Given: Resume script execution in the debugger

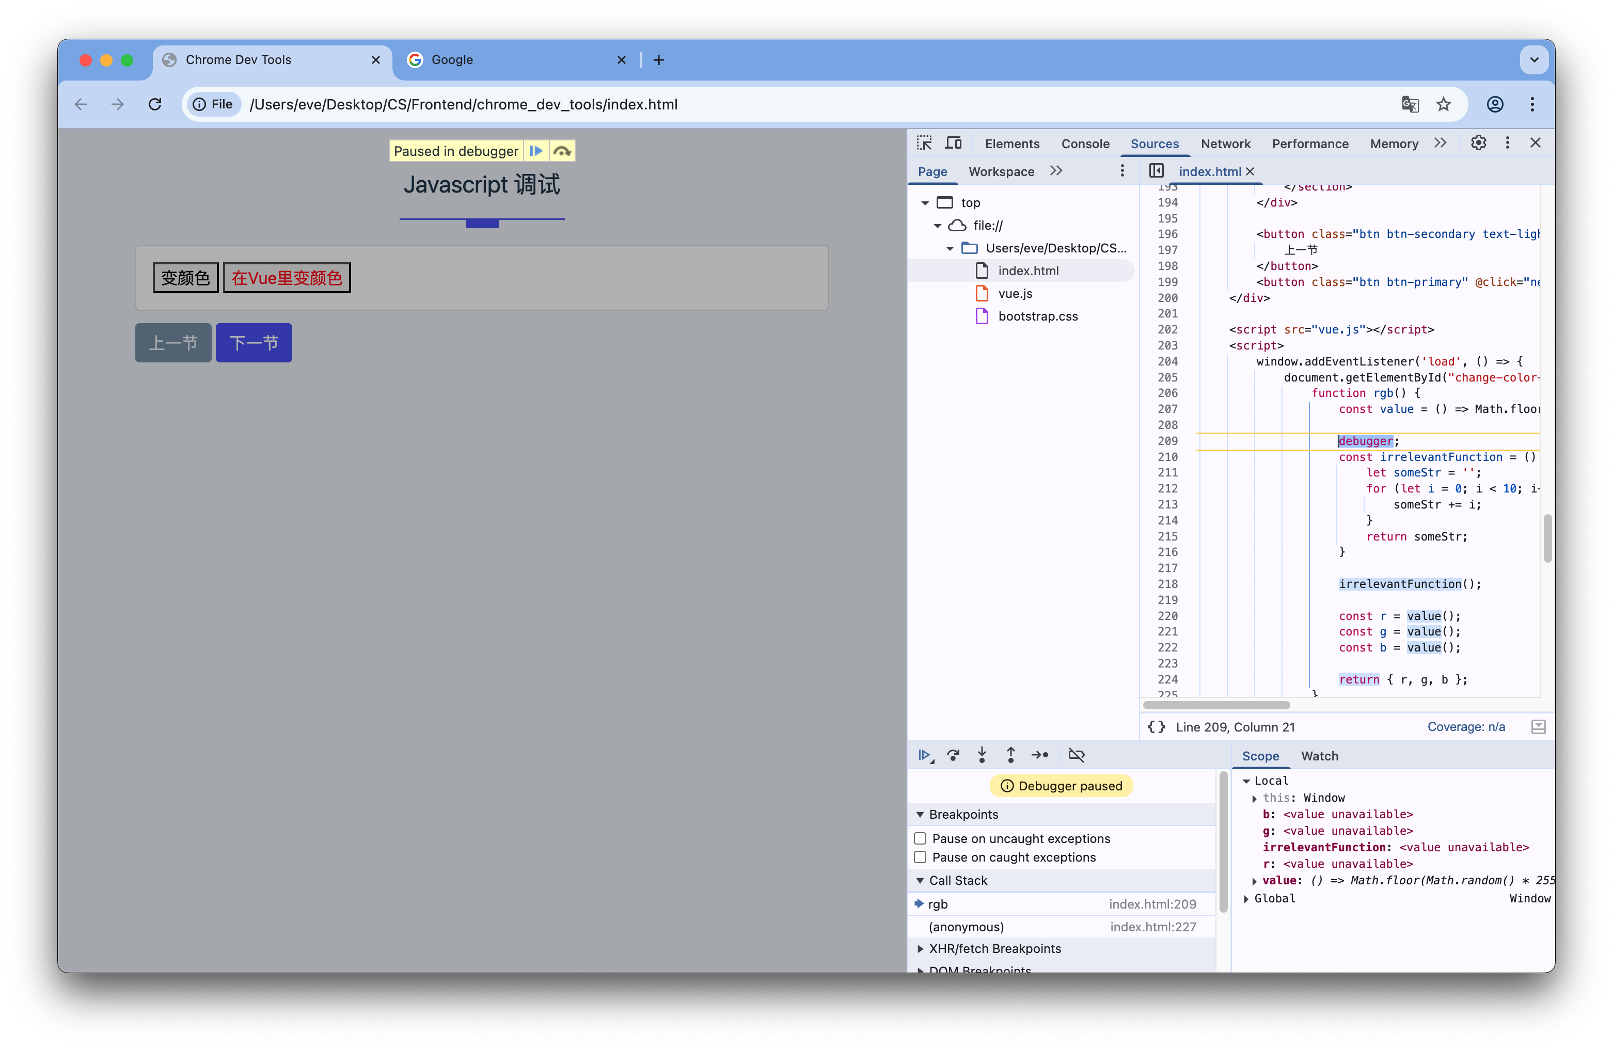Looking at the screenshot, I should click(x=925, y=754).
